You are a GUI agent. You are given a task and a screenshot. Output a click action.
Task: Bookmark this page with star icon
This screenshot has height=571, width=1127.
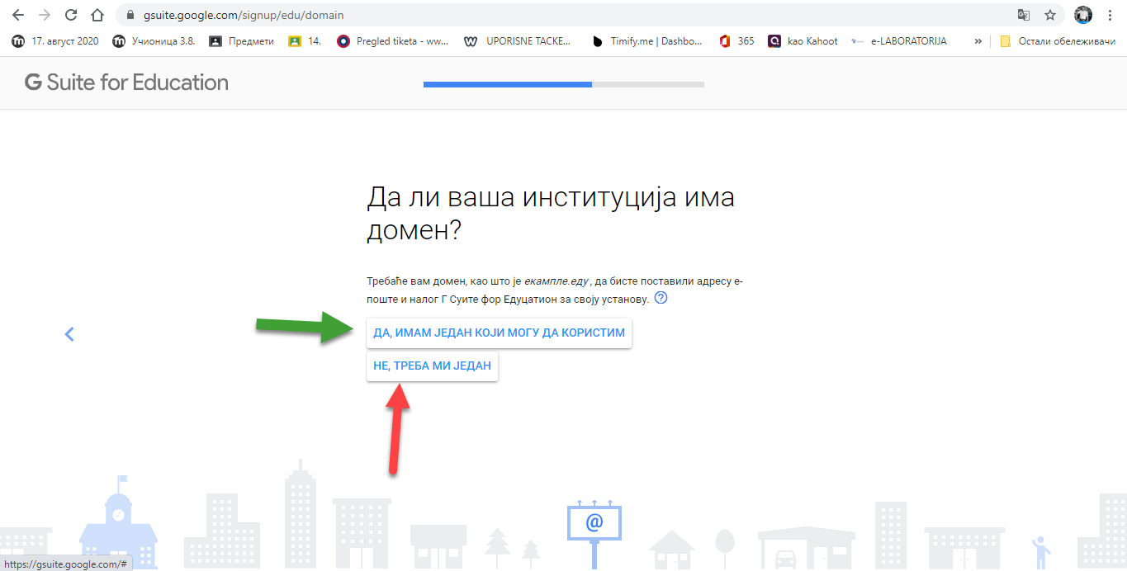click(x=1050, y=15)
